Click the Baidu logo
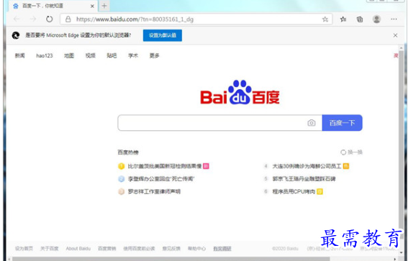 point(240,92)
